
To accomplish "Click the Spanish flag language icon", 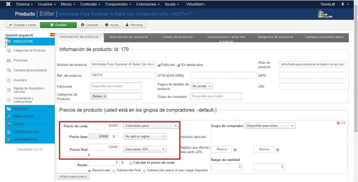I will pos(52,35).
